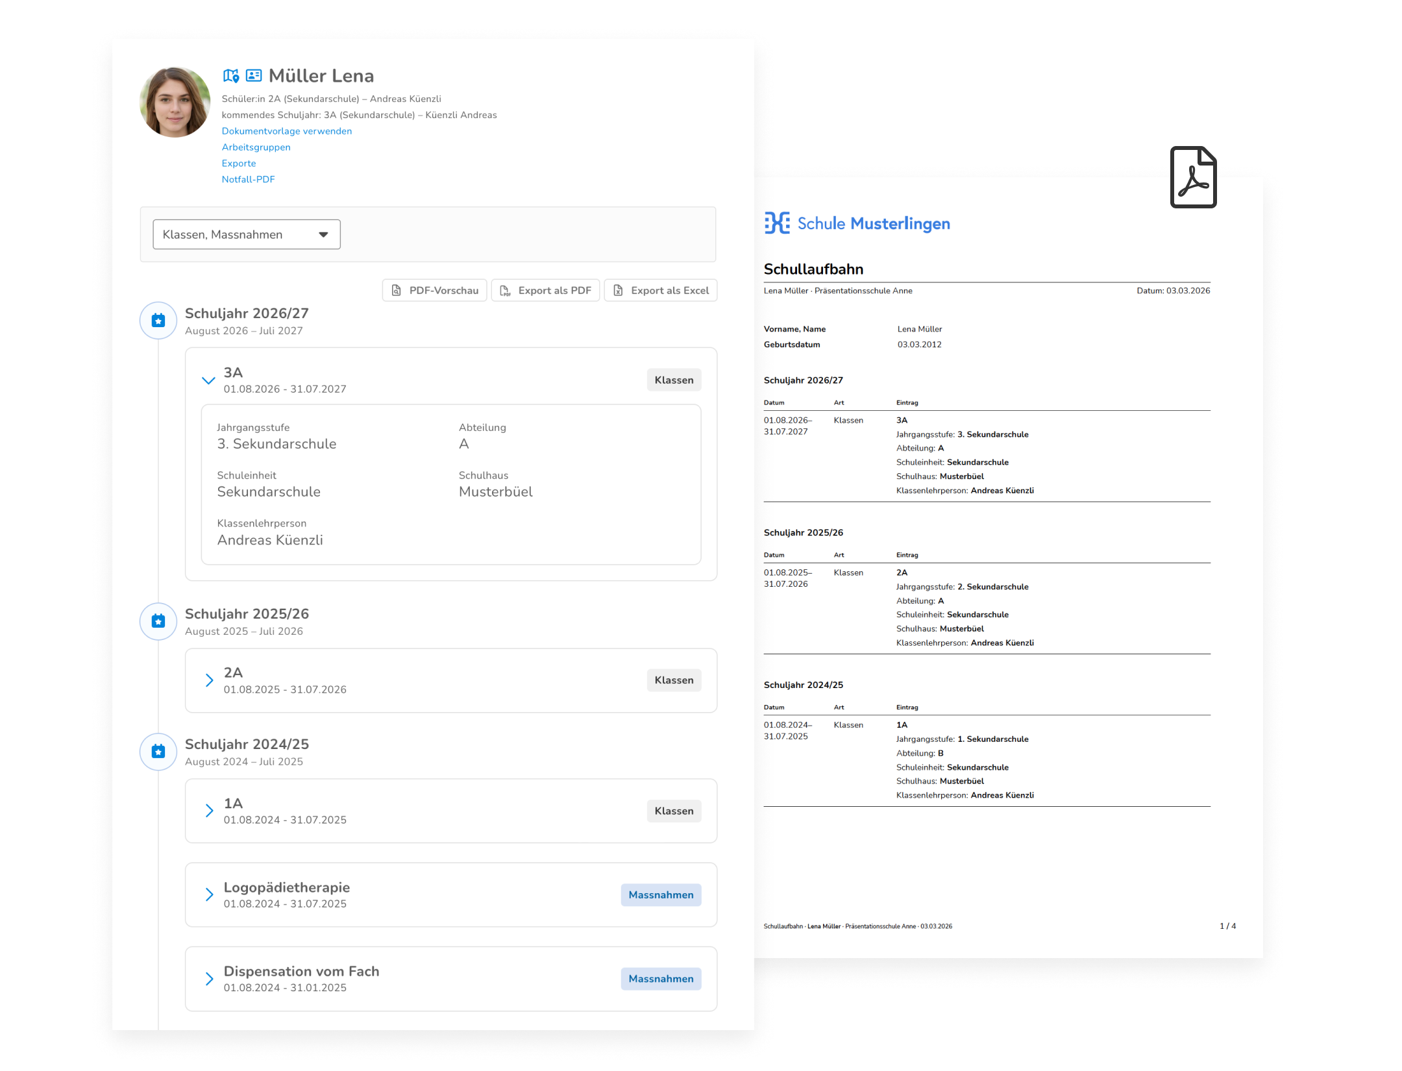Screen dimensions: 1402x1071
Task: Open the PDF-Vorschau preview
Action: point(434,291)
